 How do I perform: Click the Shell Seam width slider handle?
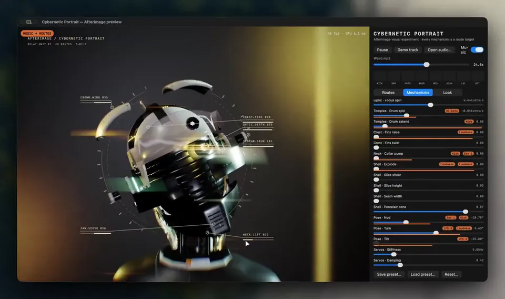376,201
